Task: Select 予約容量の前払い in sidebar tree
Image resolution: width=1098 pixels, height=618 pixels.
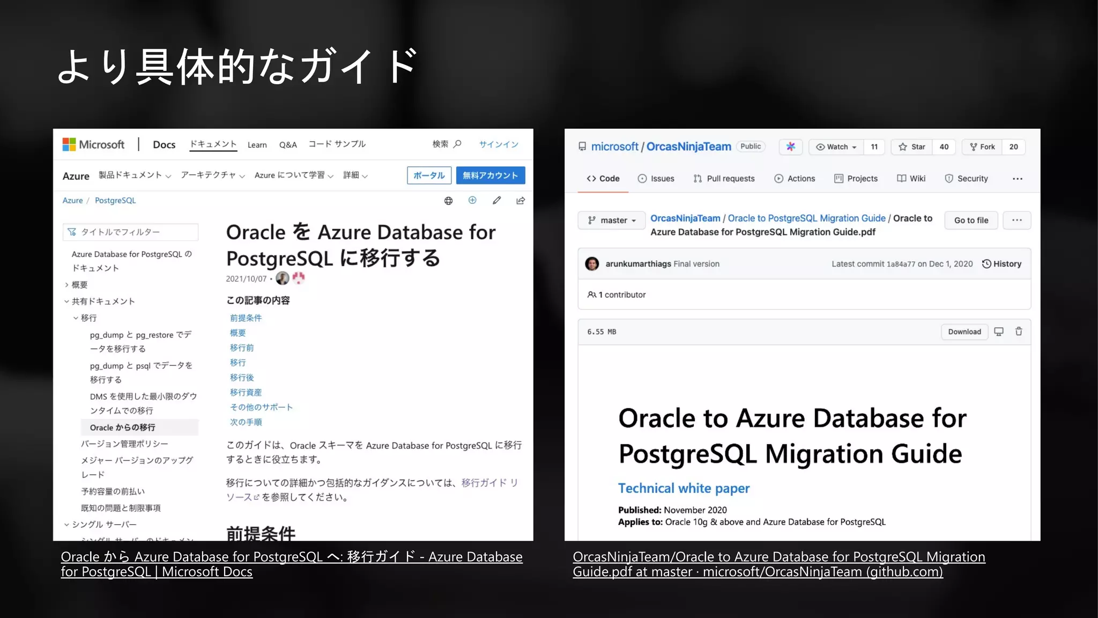Action: click(x=113, y=491)
